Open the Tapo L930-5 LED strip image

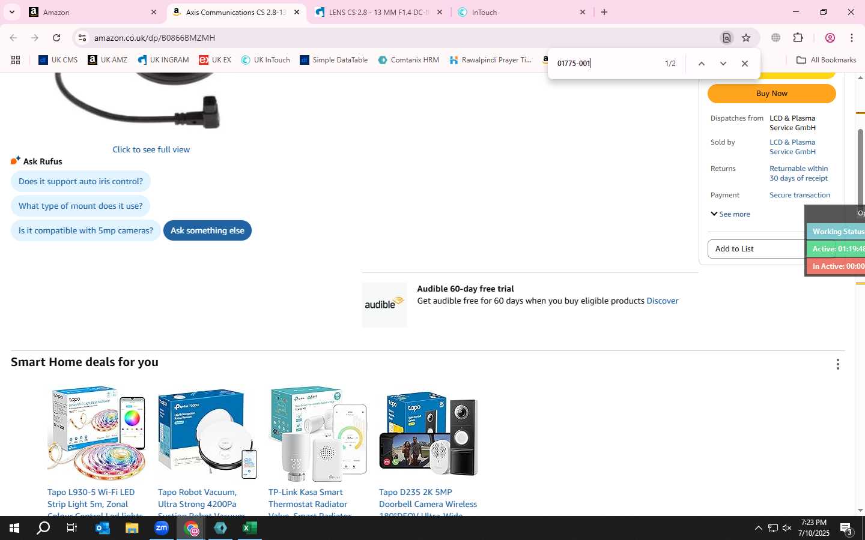97,433
